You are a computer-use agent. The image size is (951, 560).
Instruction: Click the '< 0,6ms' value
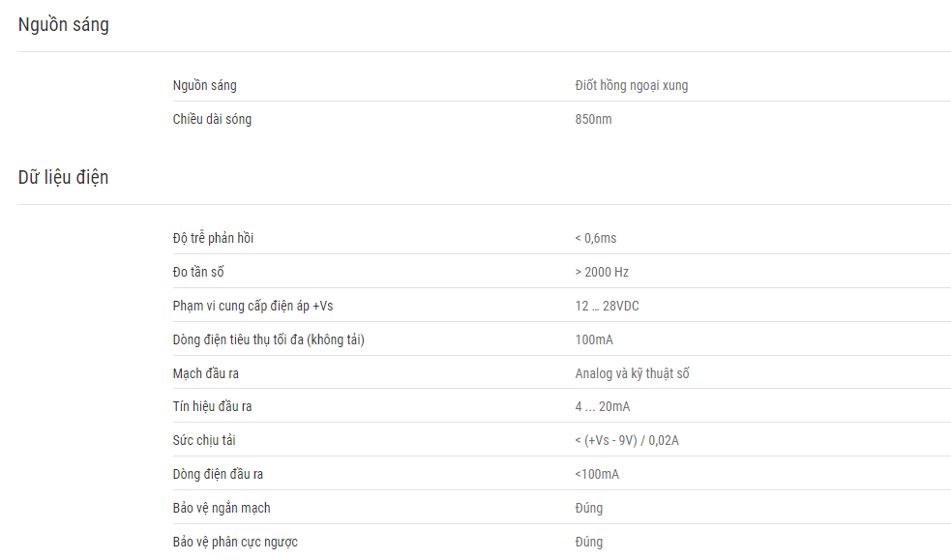click(x=596, y=238)
